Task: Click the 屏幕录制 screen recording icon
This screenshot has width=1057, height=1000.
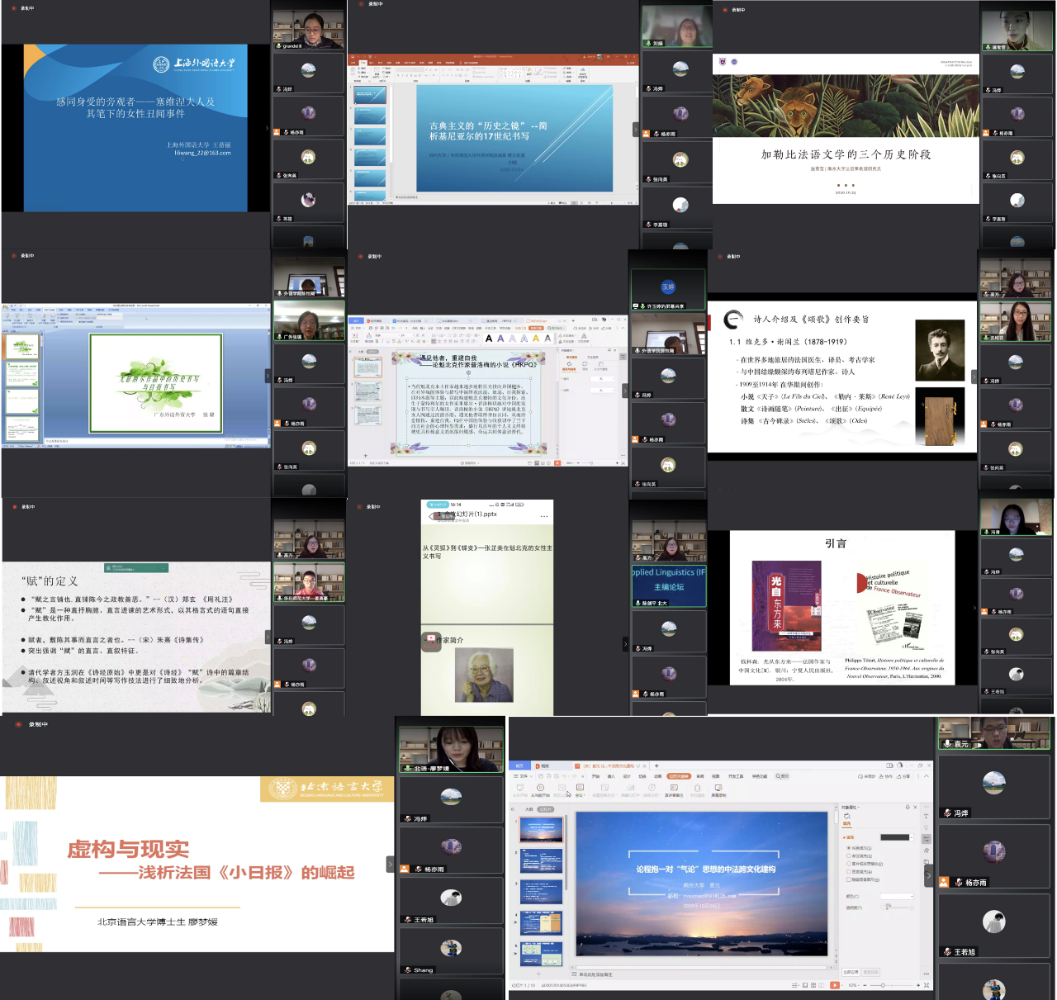Action: [x=718, y=789]
